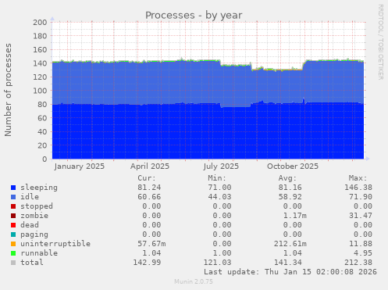Click the 'October 2025' x-axis label
Image resolution: width=388 pixels, height=290 pixels.
click(x=293, y=166)
